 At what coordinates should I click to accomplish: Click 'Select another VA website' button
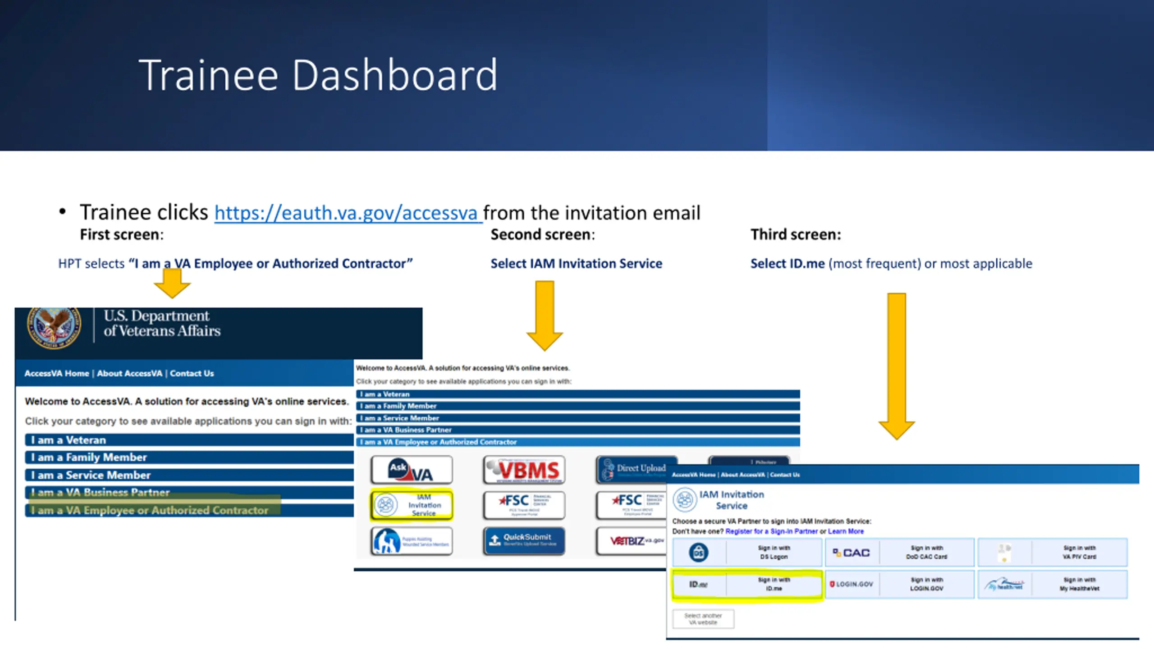(703, 619)
